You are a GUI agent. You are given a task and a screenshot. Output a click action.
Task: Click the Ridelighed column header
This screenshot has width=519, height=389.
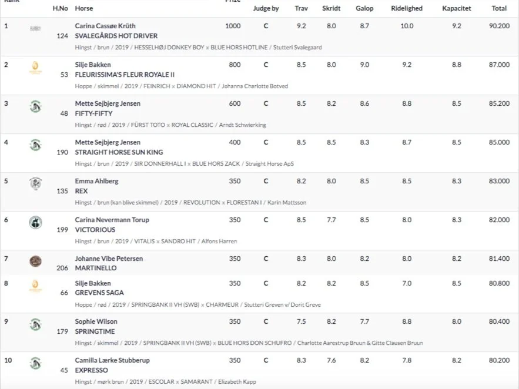pos(407,8)
